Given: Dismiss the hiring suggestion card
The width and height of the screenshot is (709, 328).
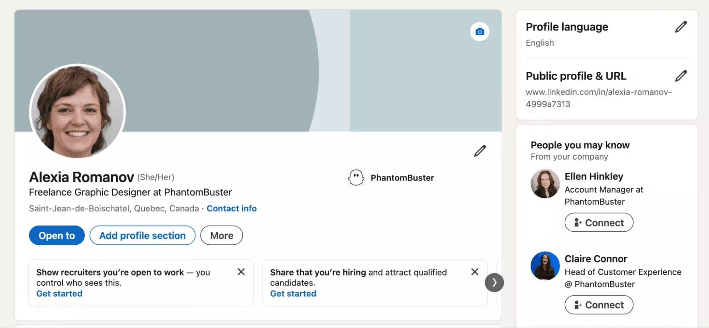Looking at the screenshot, I should 475,272.
